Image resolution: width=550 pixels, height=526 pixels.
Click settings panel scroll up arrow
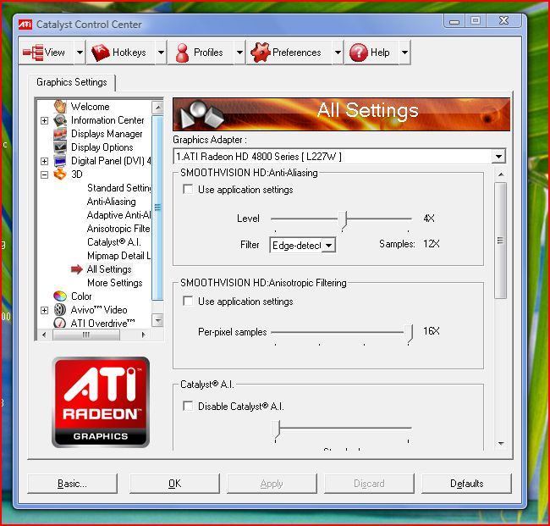pos(501,174)
